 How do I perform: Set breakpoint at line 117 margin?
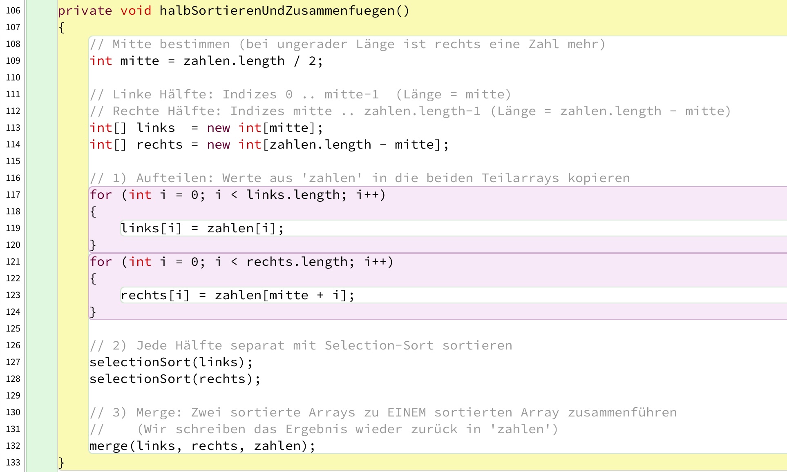coord(13,195)
